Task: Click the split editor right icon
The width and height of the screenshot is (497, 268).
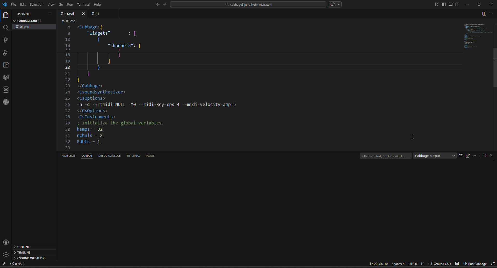Action: (x=484, y=14)
